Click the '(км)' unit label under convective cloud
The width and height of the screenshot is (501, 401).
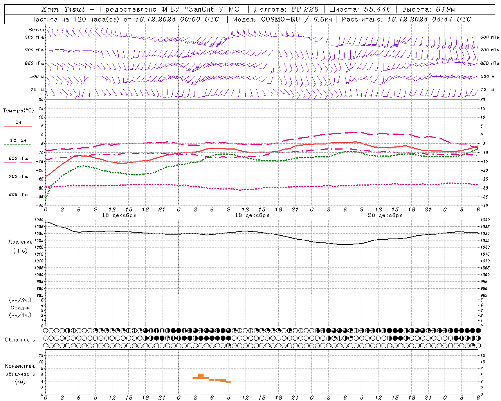tap(20, 381)
